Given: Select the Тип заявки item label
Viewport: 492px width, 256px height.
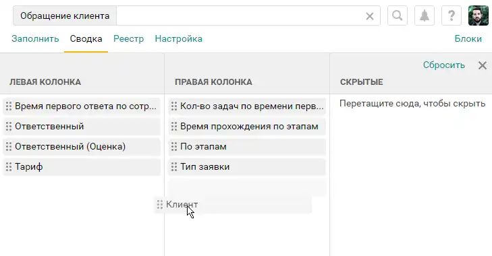Looking at the screenshot, I should [205, 166].
